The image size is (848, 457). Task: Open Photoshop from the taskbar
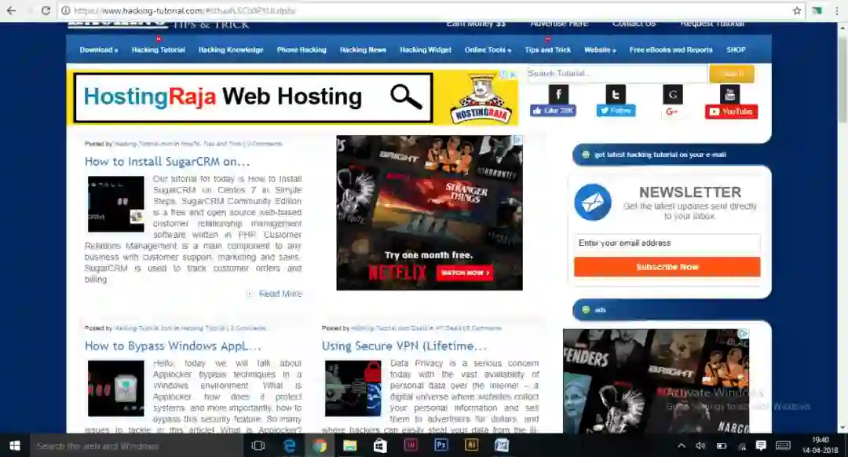(440, 446)
